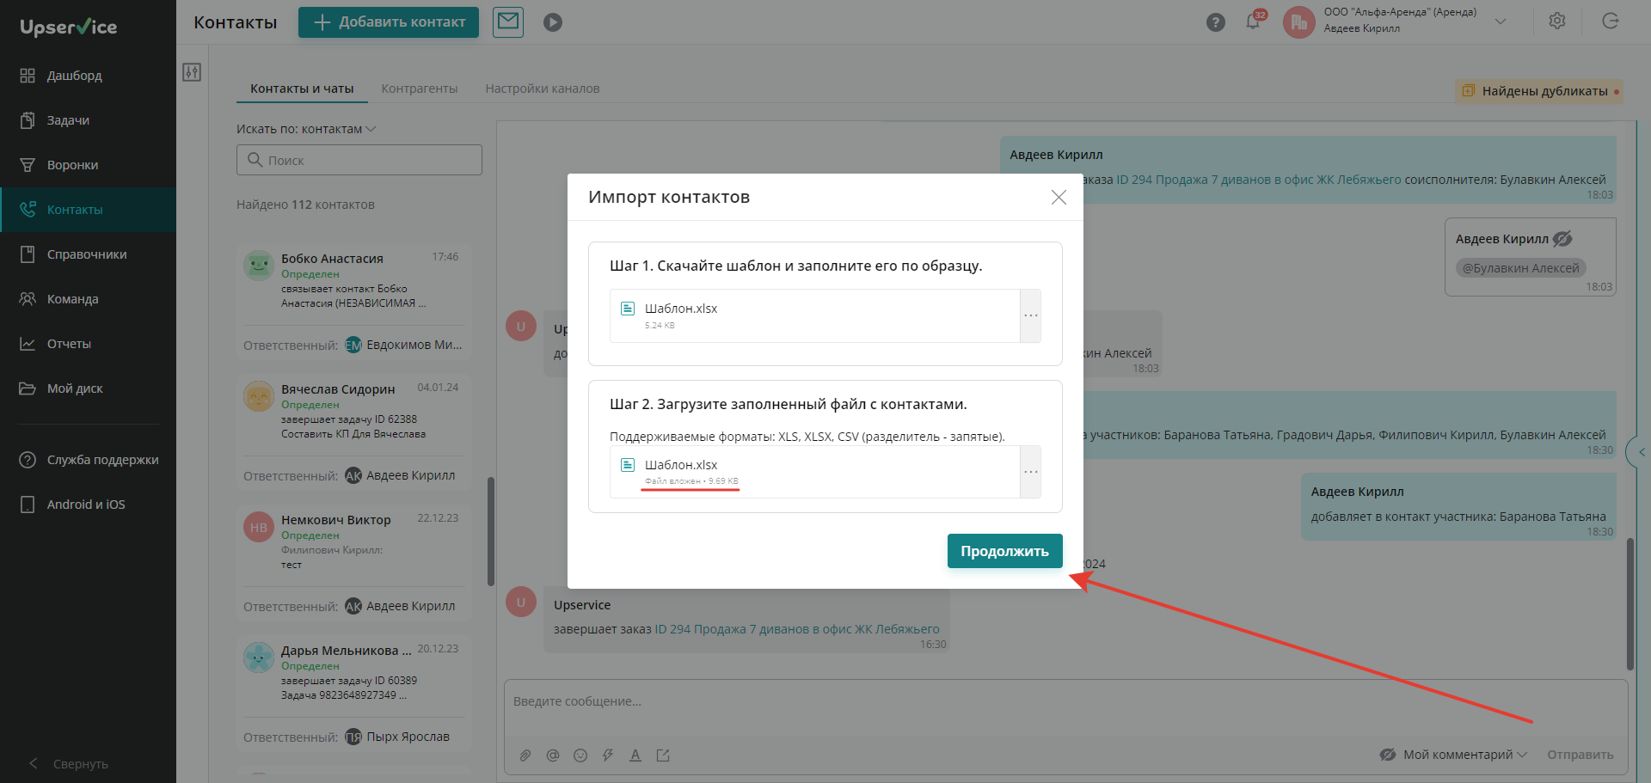This screenshot has width=1651, height=783.
Task: Click the mention @ icon
Action: [x=553, y=755]
